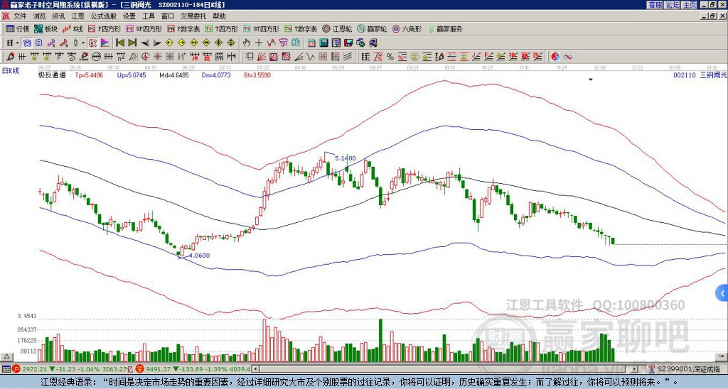Jump to last bar with green right arrow

(132, 43)
